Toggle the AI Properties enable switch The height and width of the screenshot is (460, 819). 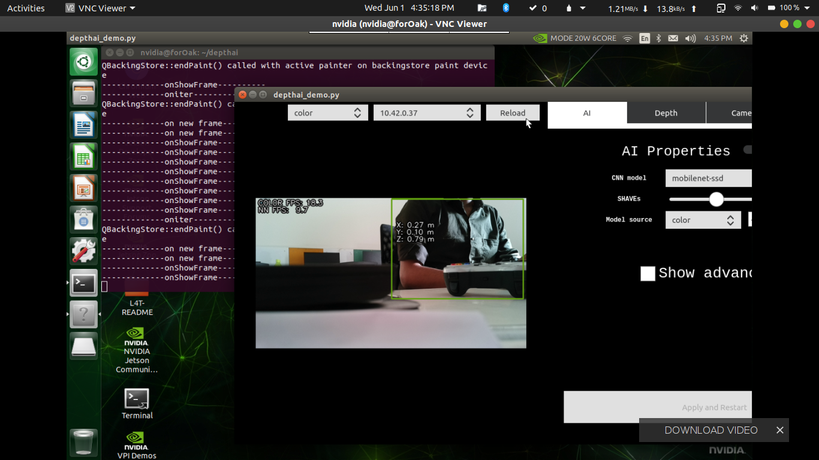click(747, 150)
